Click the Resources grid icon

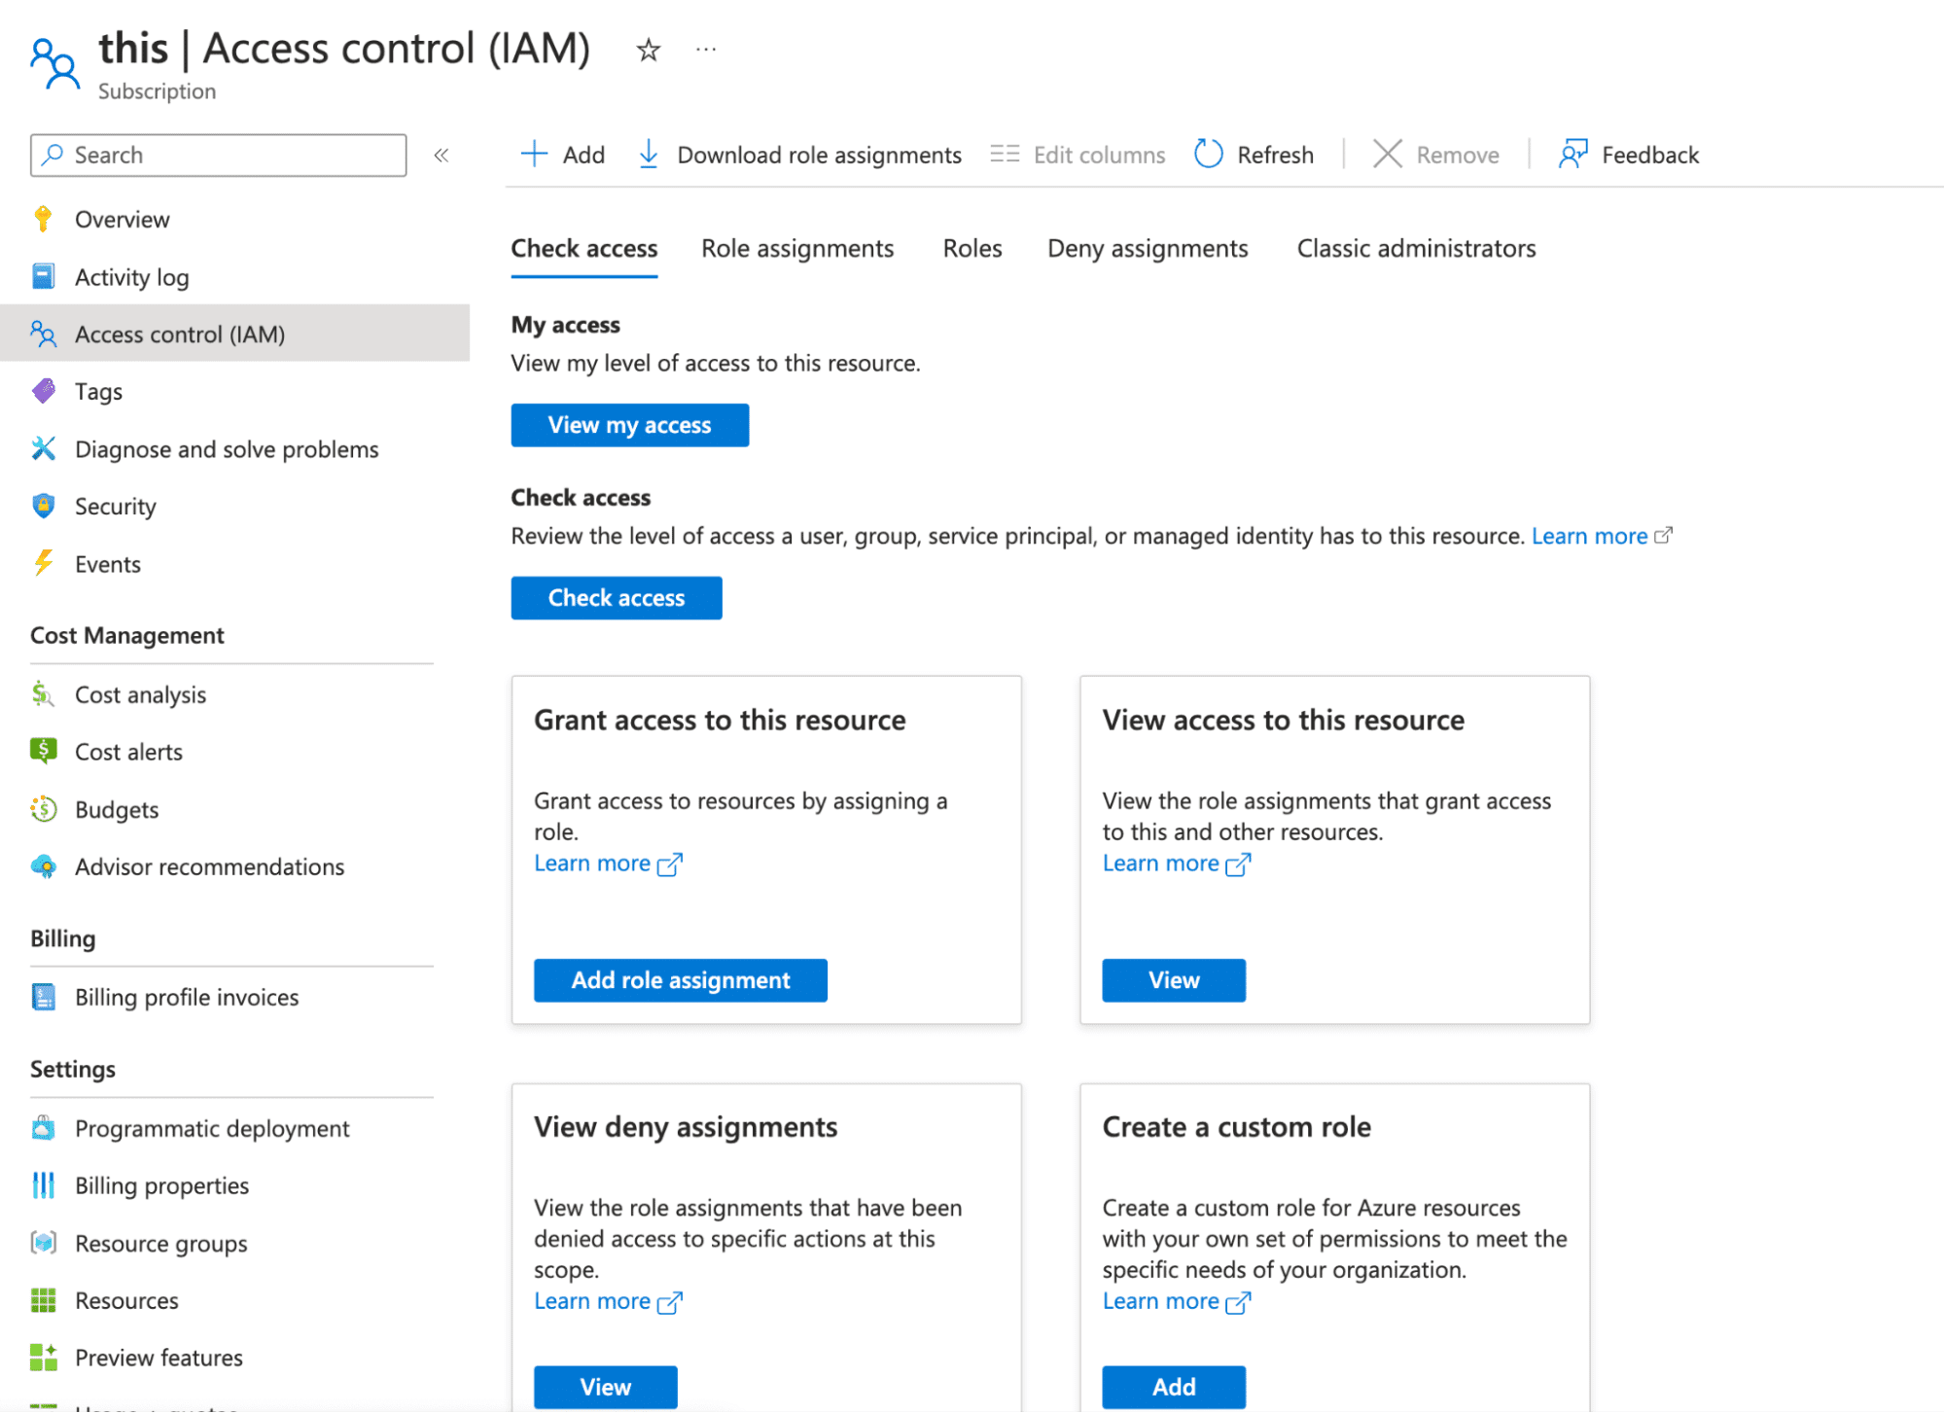click(x=43, y=1300)
